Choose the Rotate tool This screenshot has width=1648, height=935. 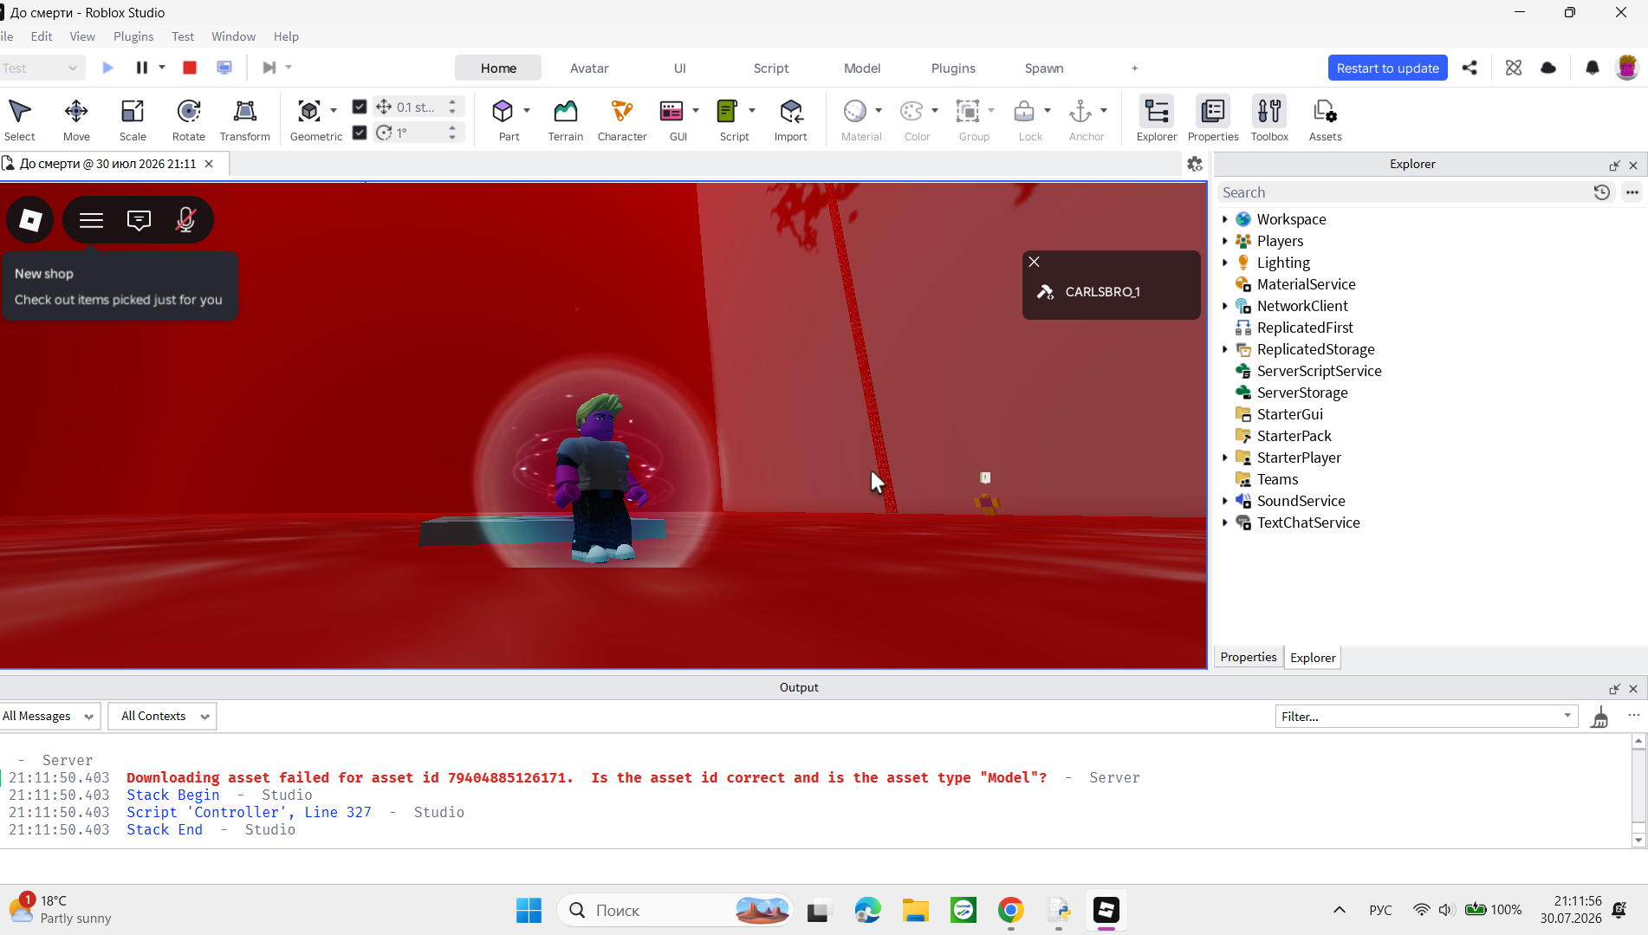pyautogui.click(x=189, y=120)
